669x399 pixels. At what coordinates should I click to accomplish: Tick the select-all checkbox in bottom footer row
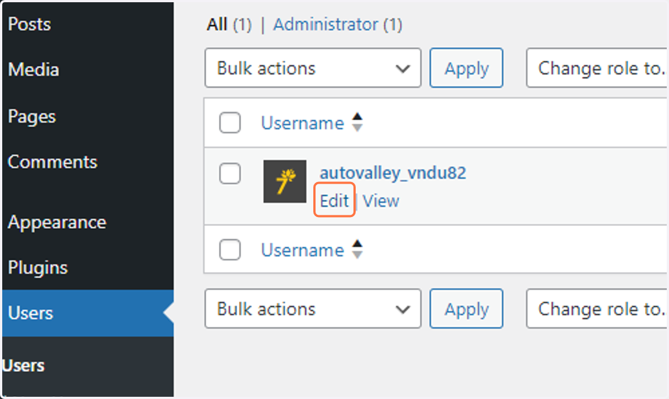pyautogui.click(x=230, y=250)
